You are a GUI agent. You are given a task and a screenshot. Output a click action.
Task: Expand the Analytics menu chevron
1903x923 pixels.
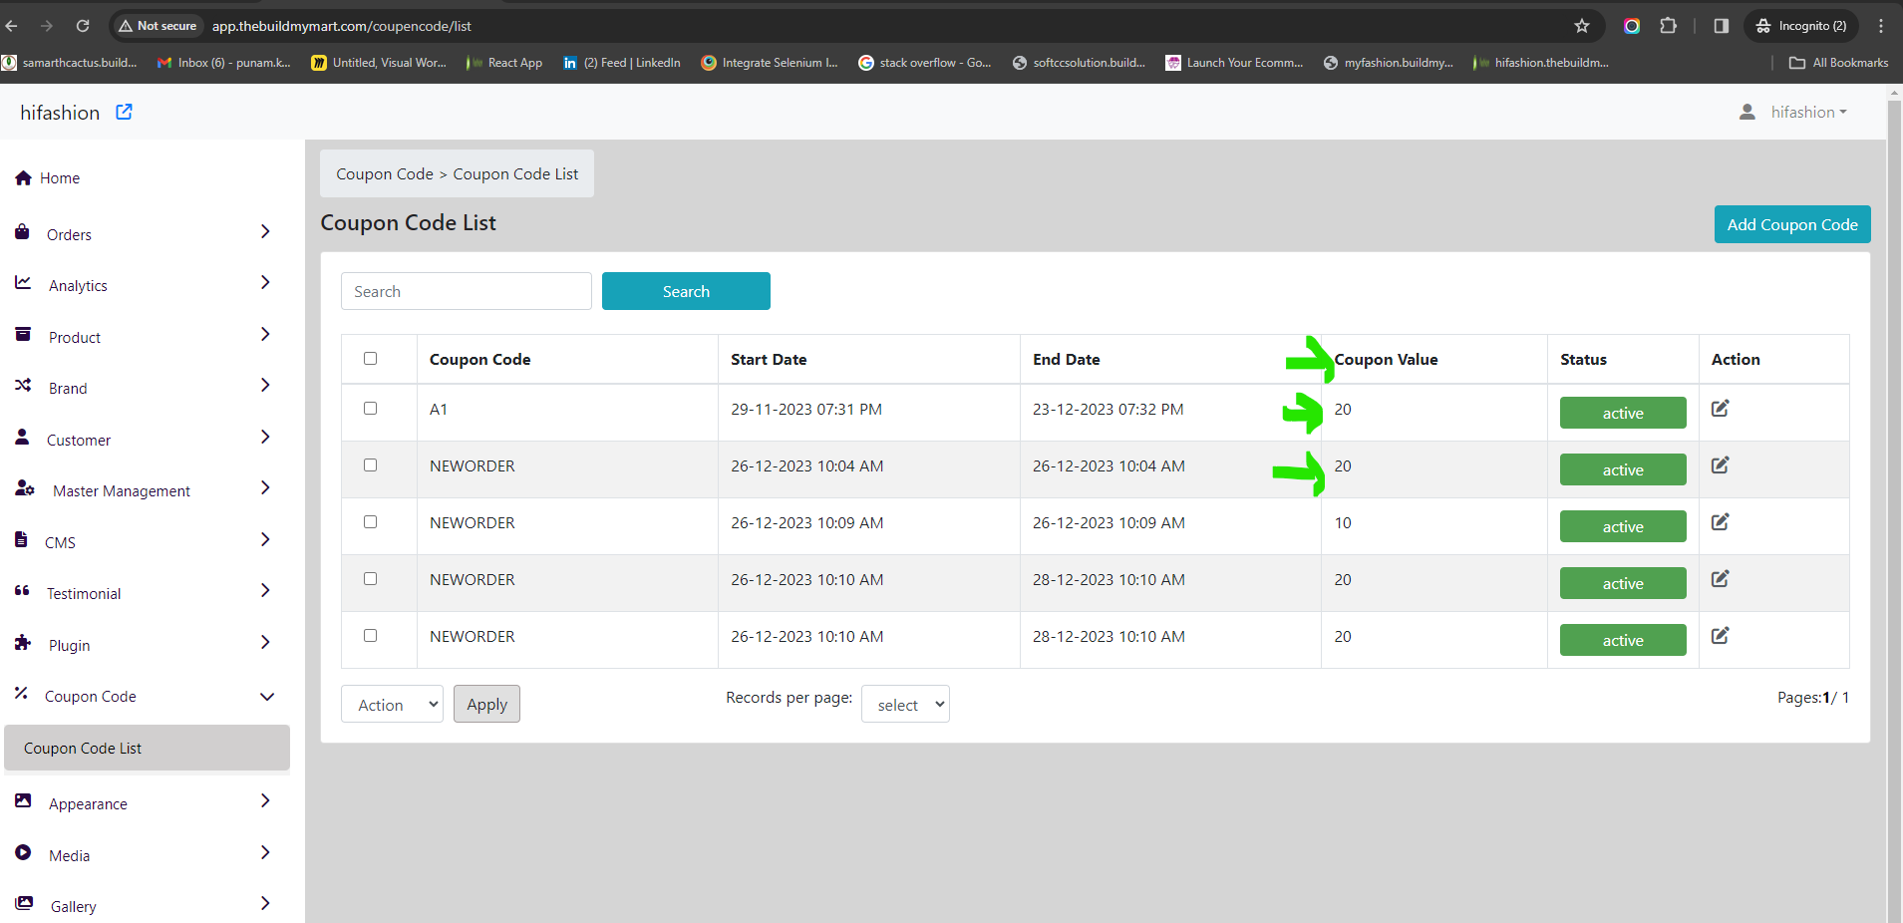pyautogui.click(x=265, y=282)
